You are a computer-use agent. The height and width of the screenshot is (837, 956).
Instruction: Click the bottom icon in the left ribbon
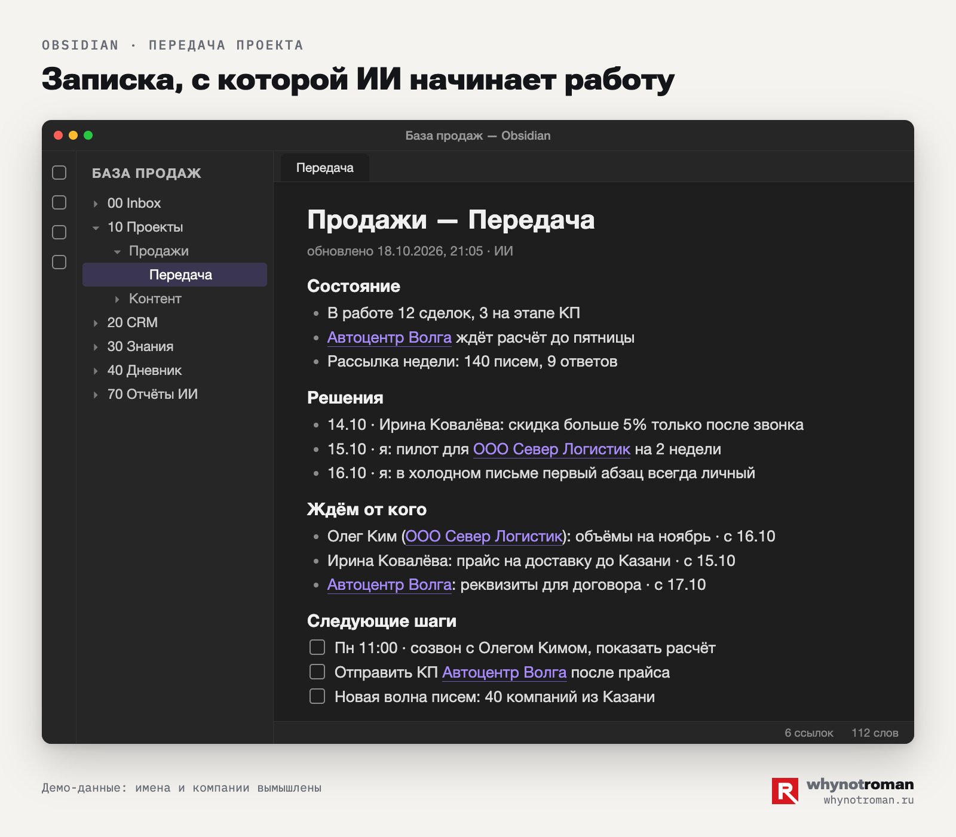[x=59, y=262]
